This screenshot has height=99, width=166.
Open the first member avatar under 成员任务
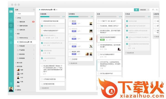point(18,70)
